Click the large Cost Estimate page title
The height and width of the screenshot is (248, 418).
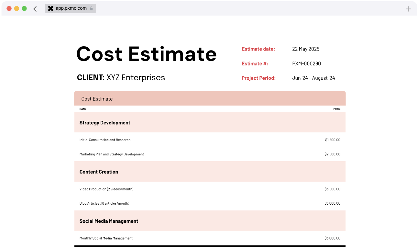(x=146, y=54)
